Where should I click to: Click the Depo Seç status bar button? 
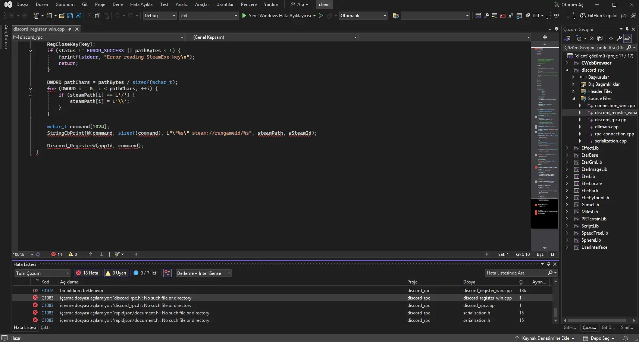pyautogui.click(x=599, y=338)
